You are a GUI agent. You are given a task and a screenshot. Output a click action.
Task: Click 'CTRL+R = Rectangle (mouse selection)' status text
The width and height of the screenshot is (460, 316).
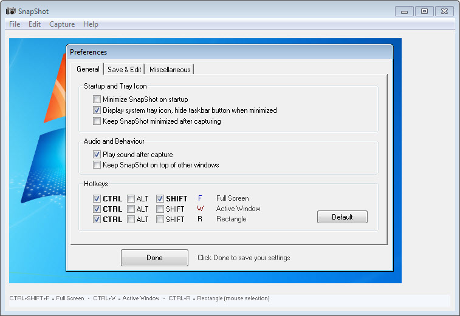(x=219, y=298)
